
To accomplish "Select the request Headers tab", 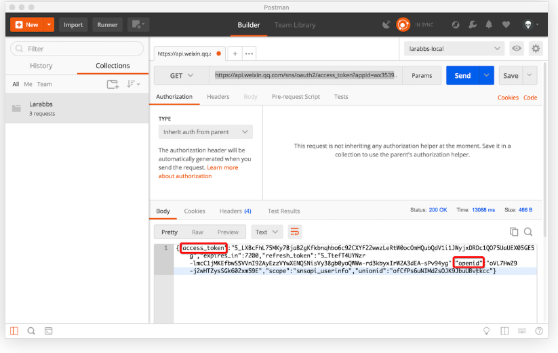I will tap(218, 97).
